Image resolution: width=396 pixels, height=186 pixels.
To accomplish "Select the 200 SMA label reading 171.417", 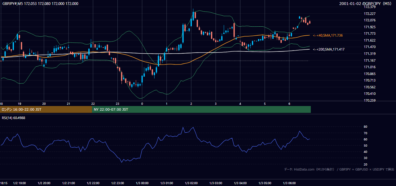I will pos(329,49).
